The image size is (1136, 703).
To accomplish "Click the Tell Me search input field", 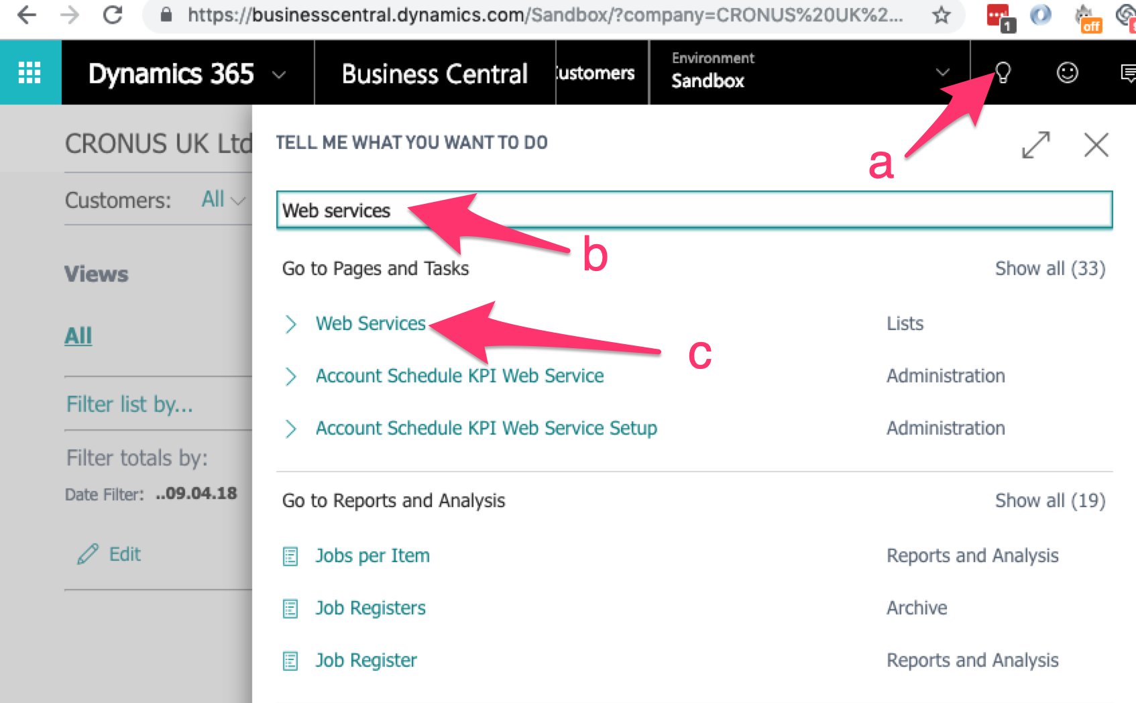I will (x=695, y=210).
